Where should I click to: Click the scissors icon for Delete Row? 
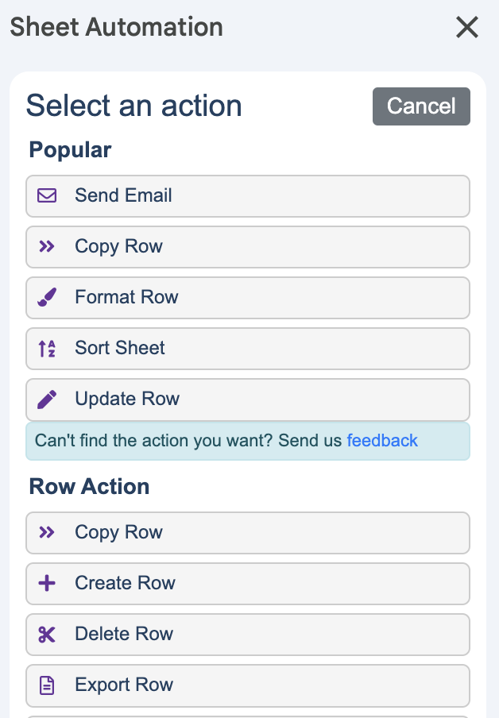pos(47,634)
